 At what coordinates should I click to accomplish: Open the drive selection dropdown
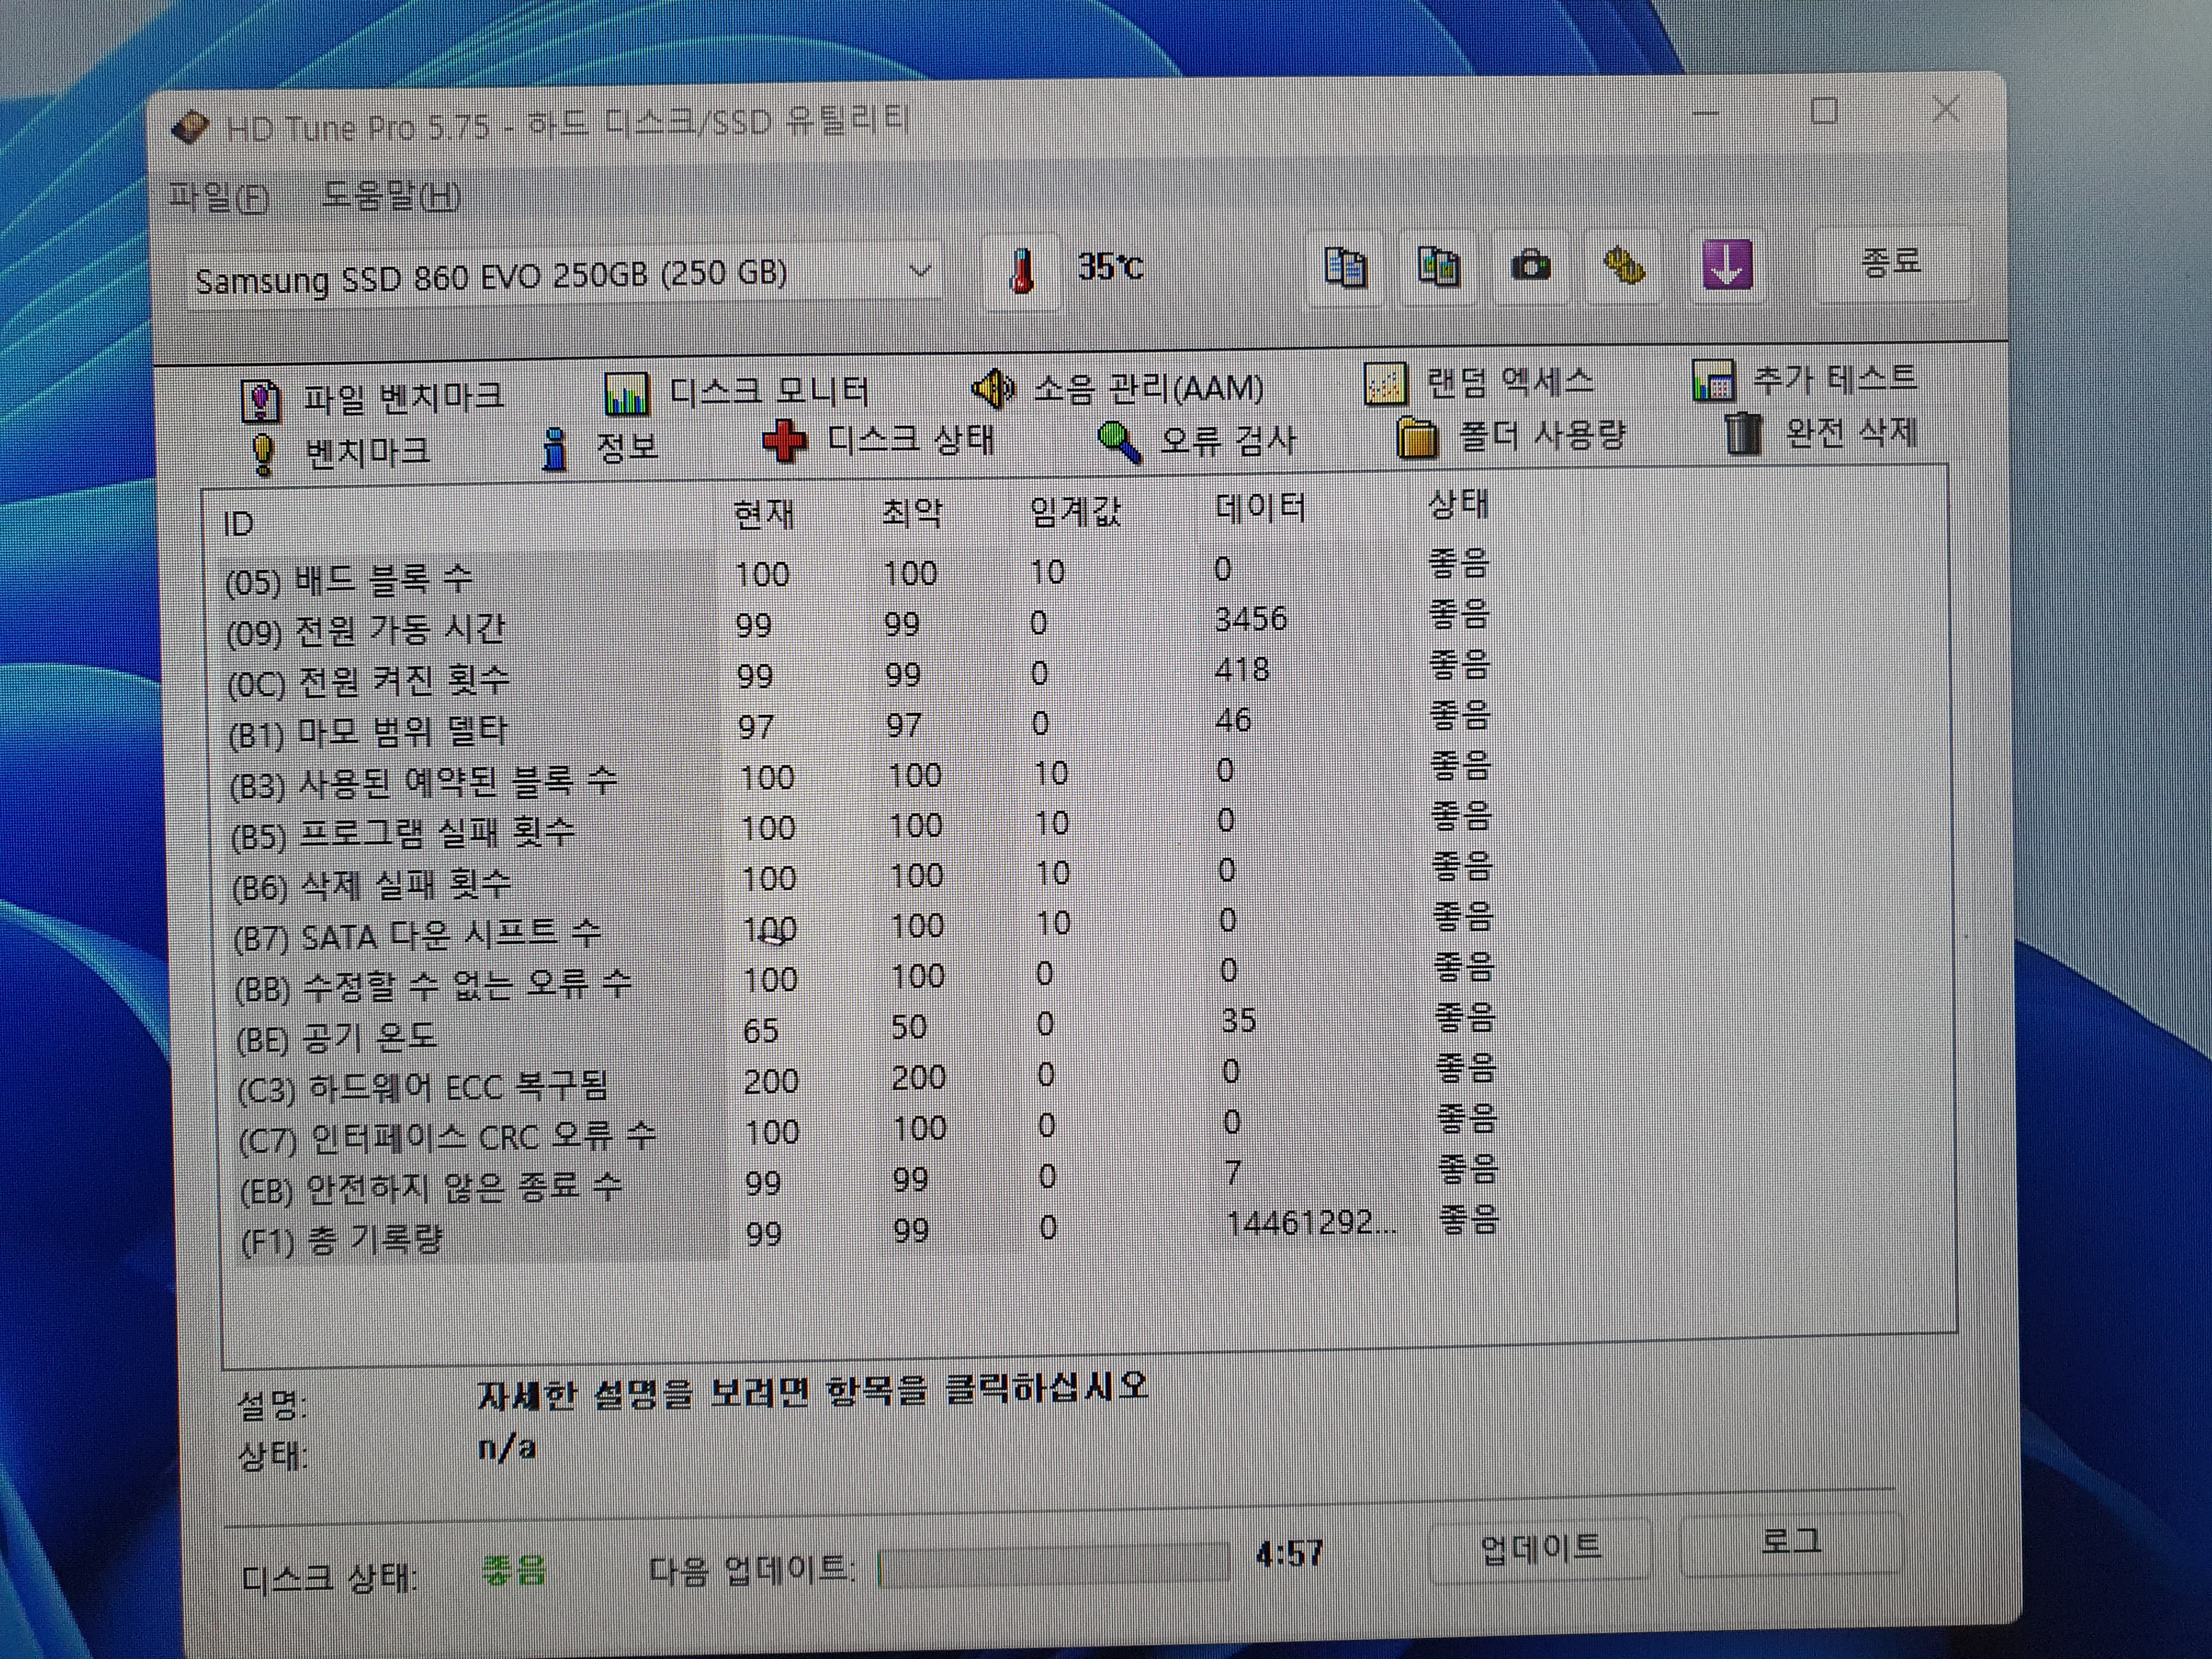(564, 275)
